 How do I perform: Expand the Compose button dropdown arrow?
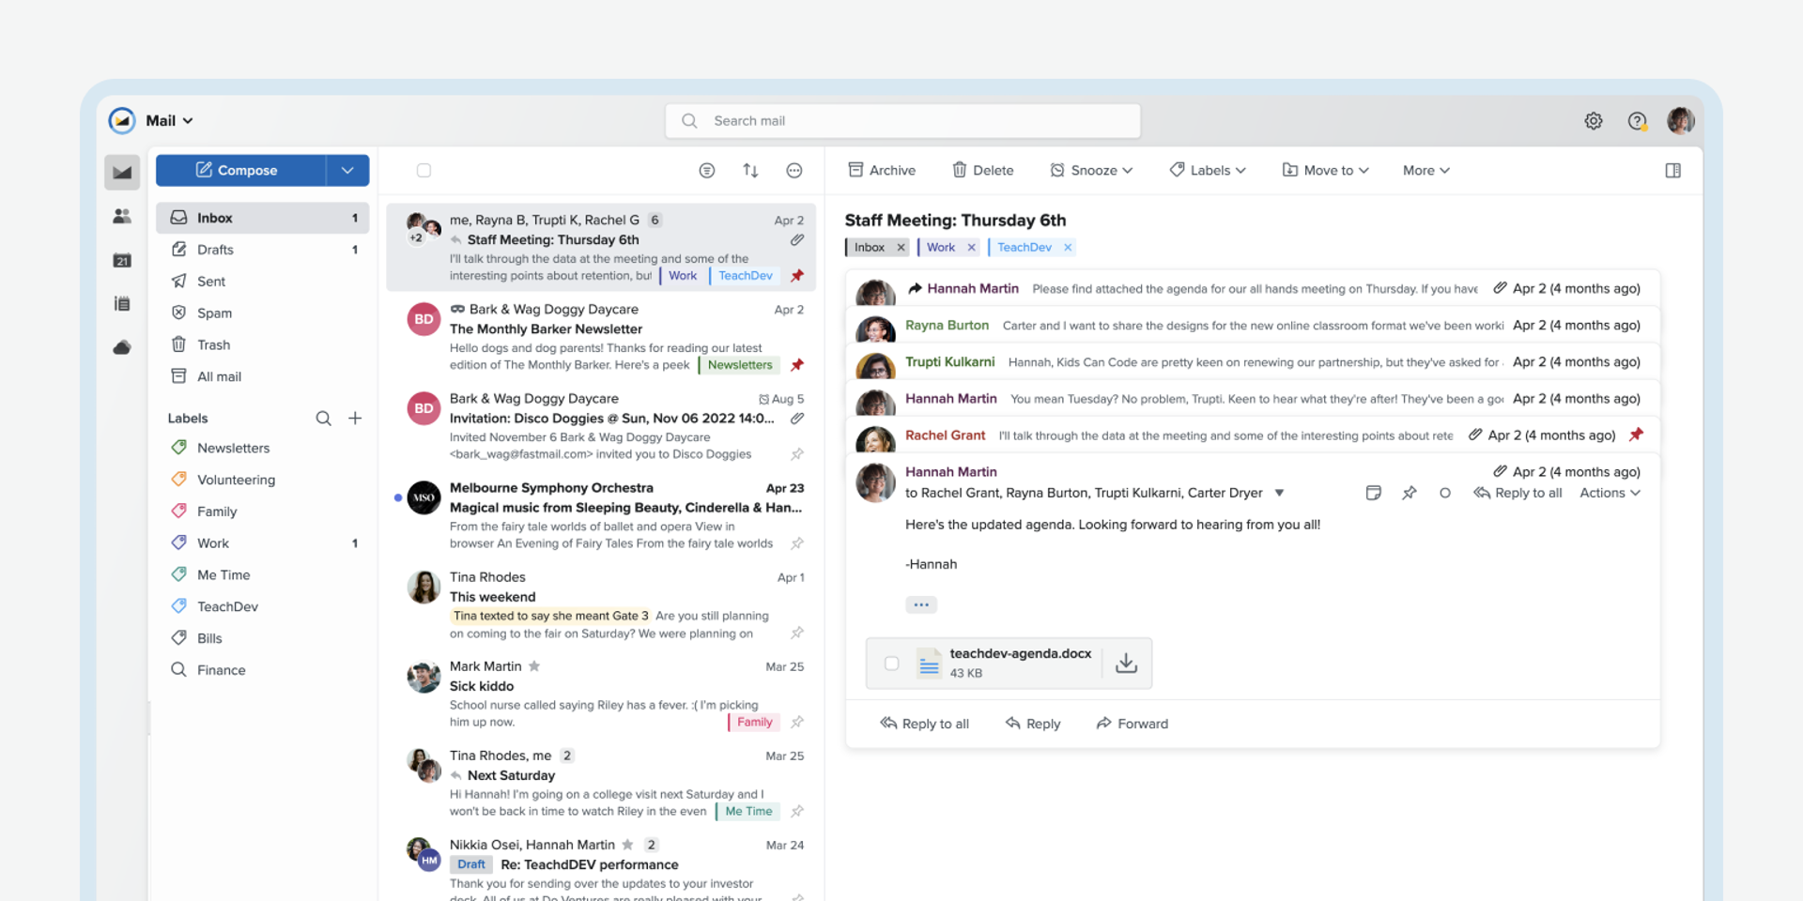click(x=347, y=171)
